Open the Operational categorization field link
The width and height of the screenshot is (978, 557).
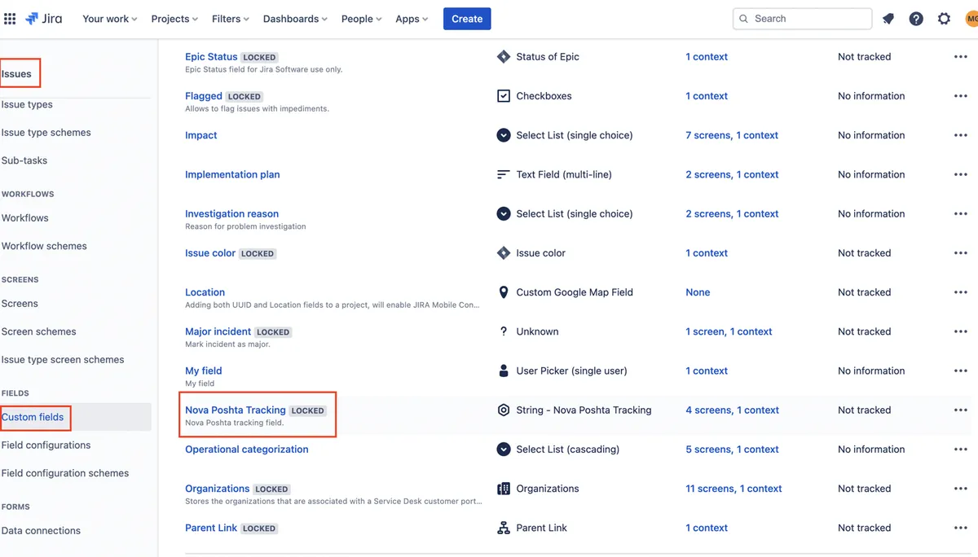point(247,450)
